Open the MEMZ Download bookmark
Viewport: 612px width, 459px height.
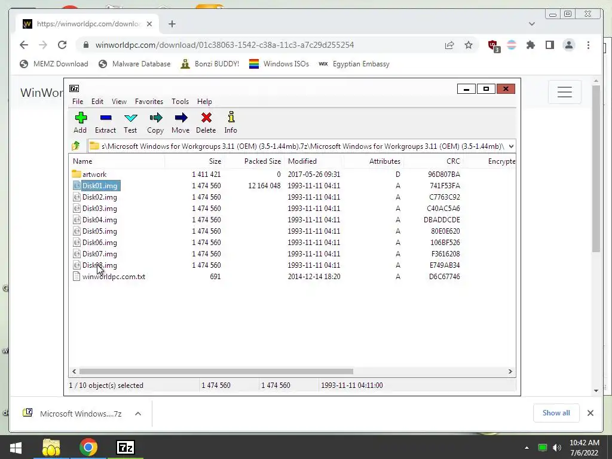coord(54,64)
